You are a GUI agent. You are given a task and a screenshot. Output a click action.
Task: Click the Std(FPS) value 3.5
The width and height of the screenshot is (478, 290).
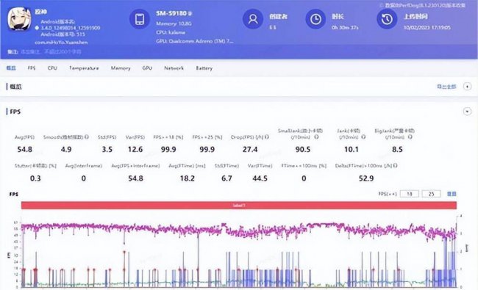(x=107, y=150)
